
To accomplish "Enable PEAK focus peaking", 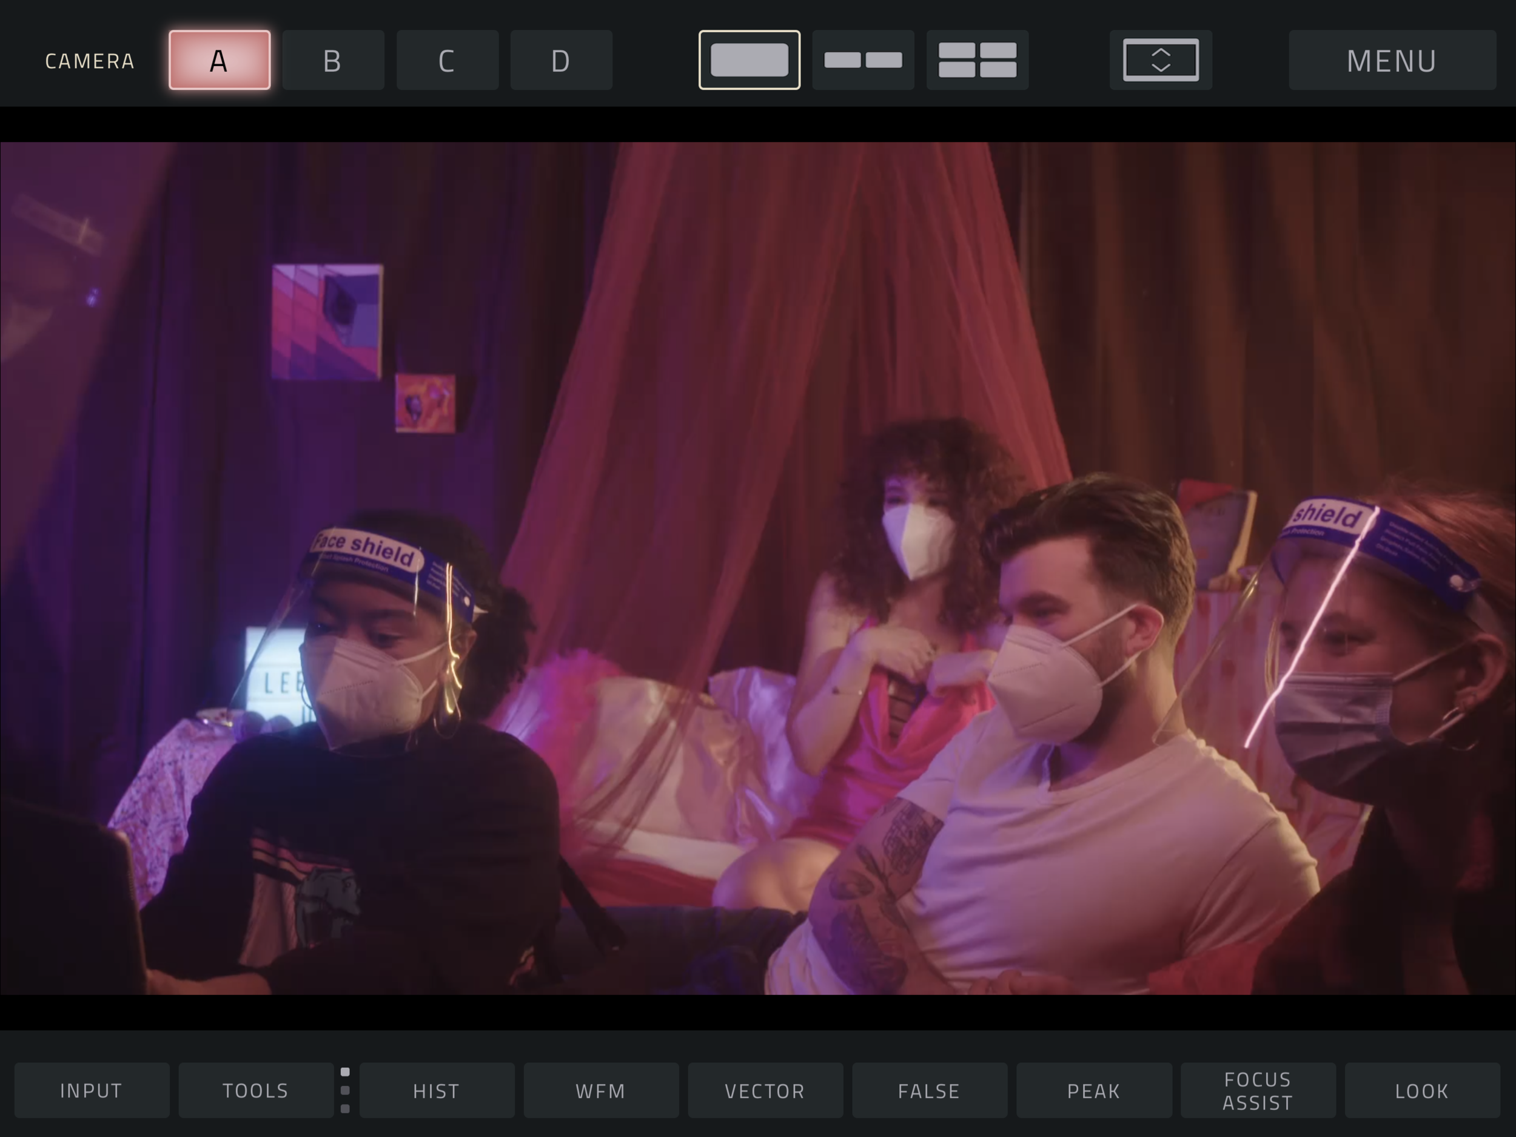I will point(1093,1090).
